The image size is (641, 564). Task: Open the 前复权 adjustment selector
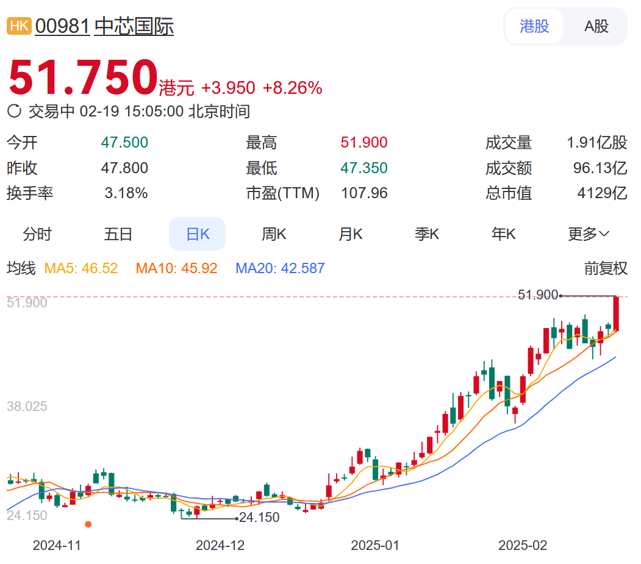tap(605, 268)
